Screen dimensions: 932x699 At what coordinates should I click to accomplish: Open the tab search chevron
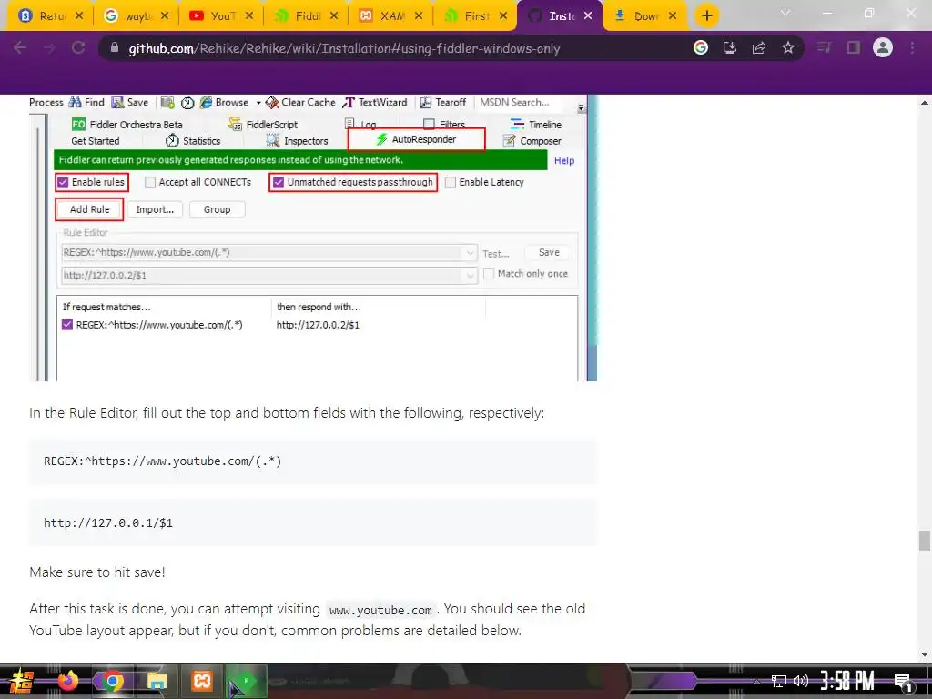click(x=785, y=13)
